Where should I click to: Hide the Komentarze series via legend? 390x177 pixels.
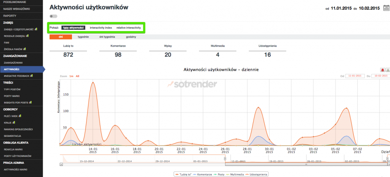point(203,174)
